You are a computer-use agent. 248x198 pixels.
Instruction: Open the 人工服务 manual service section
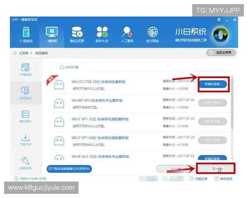tap(127, 35)
